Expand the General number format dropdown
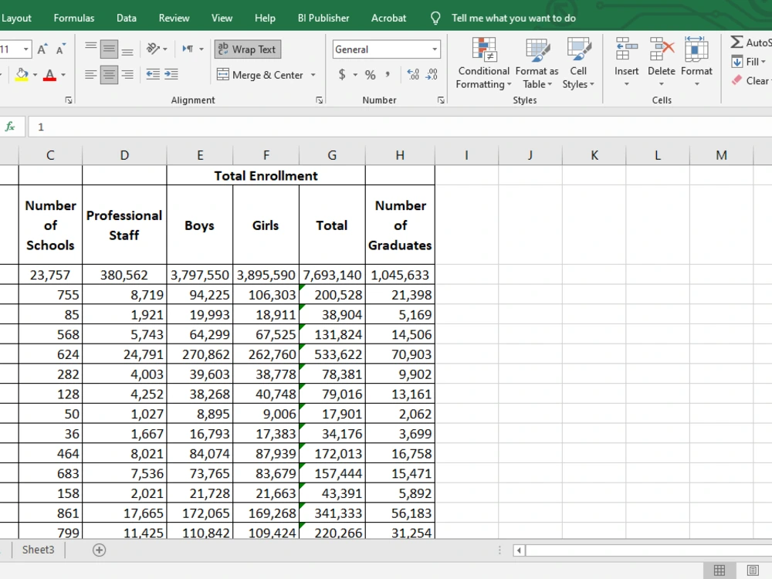Viewport: 772px width, 579px height. tap(435, 49)
